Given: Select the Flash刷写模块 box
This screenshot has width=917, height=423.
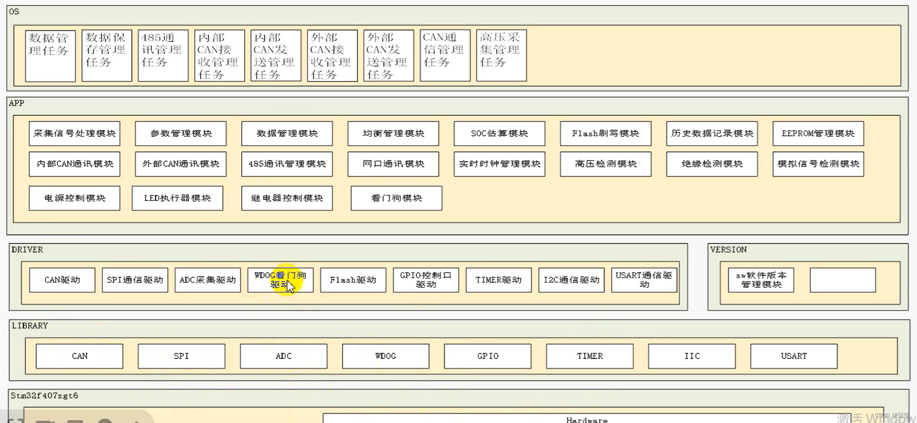Looking at the screenshot, I should tap(606, 134).
